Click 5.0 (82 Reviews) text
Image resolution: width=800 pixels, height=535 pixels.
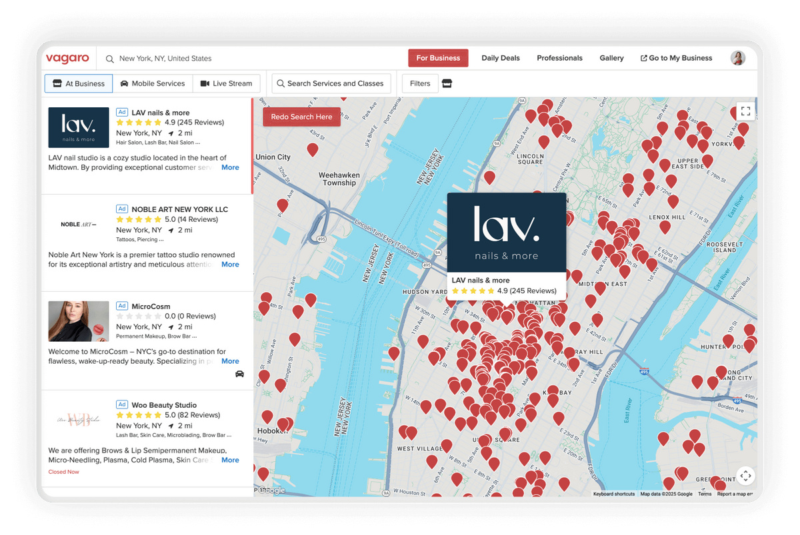[192, 415]
